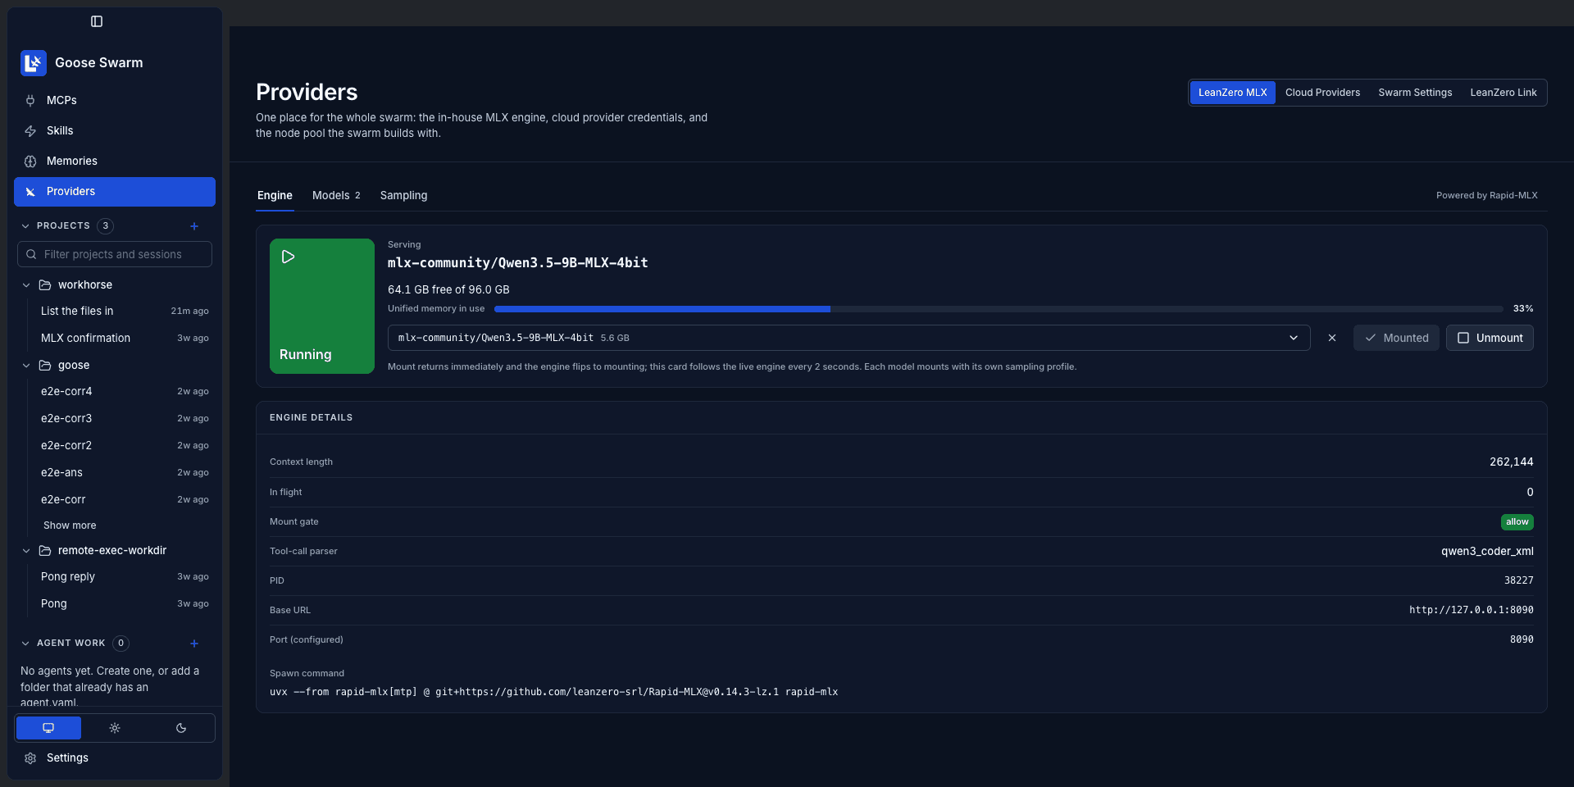The height and width of the screenshot is (787, 1574).
Task: Open the Cloud Providers tab
Action: (x=1322, y=93)
